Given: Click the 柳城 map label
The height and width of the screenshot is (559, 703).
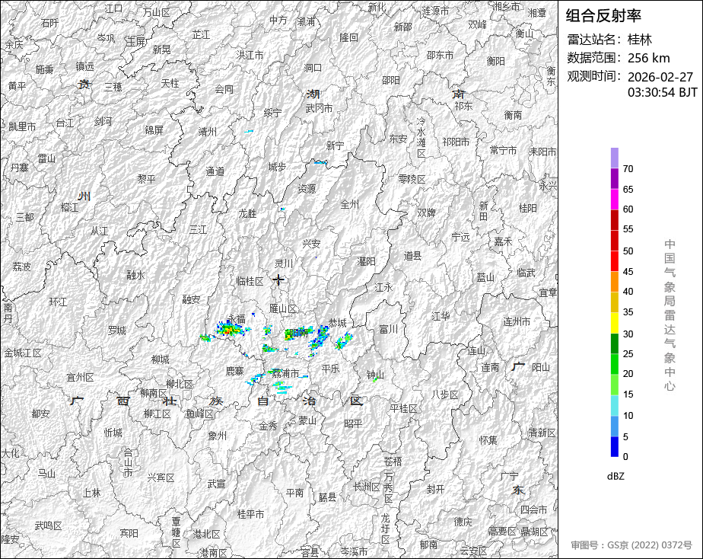Looking at the screenshot, I should click(x=160, y=359).
